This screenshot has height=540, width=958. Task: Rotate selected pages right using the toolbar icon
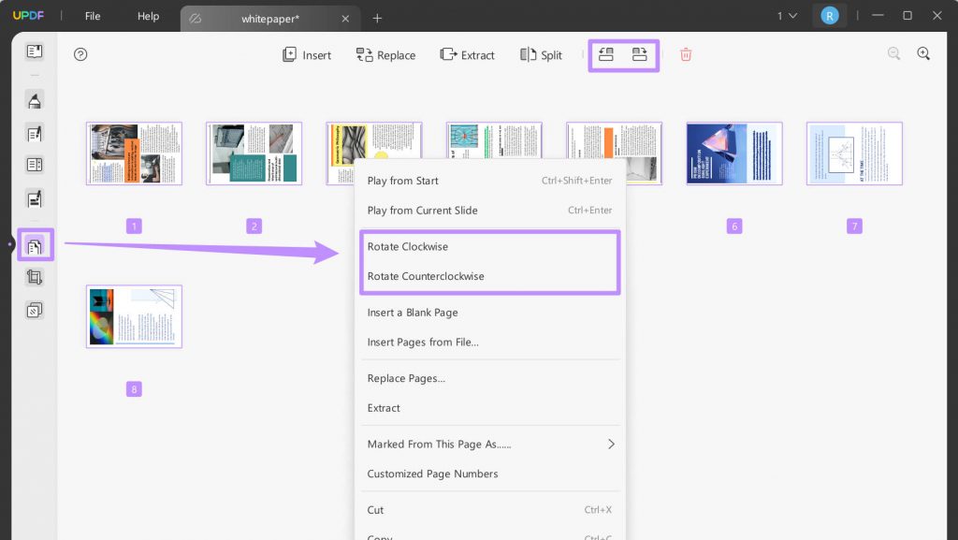(640, 54)
